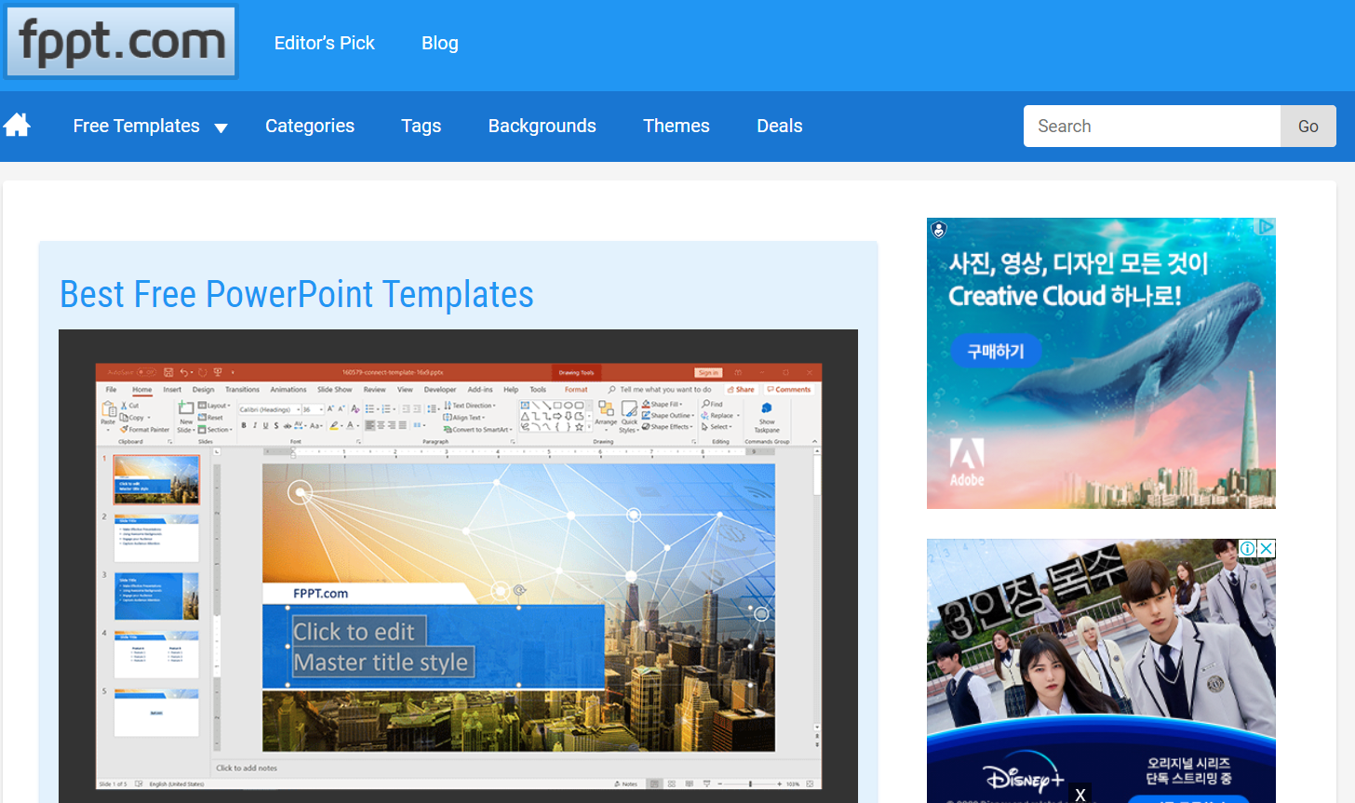Image resolution: width=1355 pixels, height=803 pixels.
Task: Go to the Backgrounds section
Action: click(542, 126)
